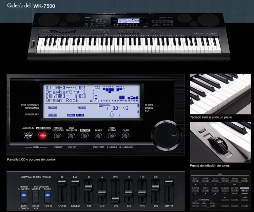The height and width of the screenshot is (212, 254).
Task: Toggle the PERCUSSION SECOND switch
Action: (x=36, y=195)
